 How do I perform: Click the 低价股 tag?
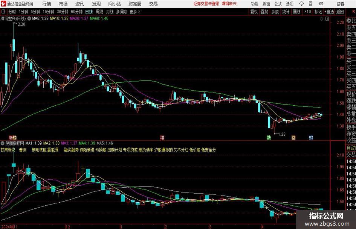point(195,150)
